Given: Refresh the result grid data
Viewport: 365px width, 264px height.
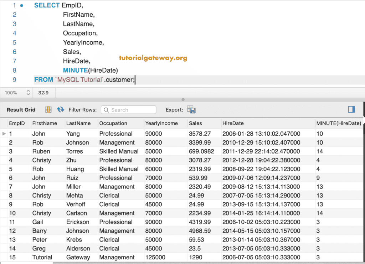Looking at the screenshot, I should click(x=61, y=110).
